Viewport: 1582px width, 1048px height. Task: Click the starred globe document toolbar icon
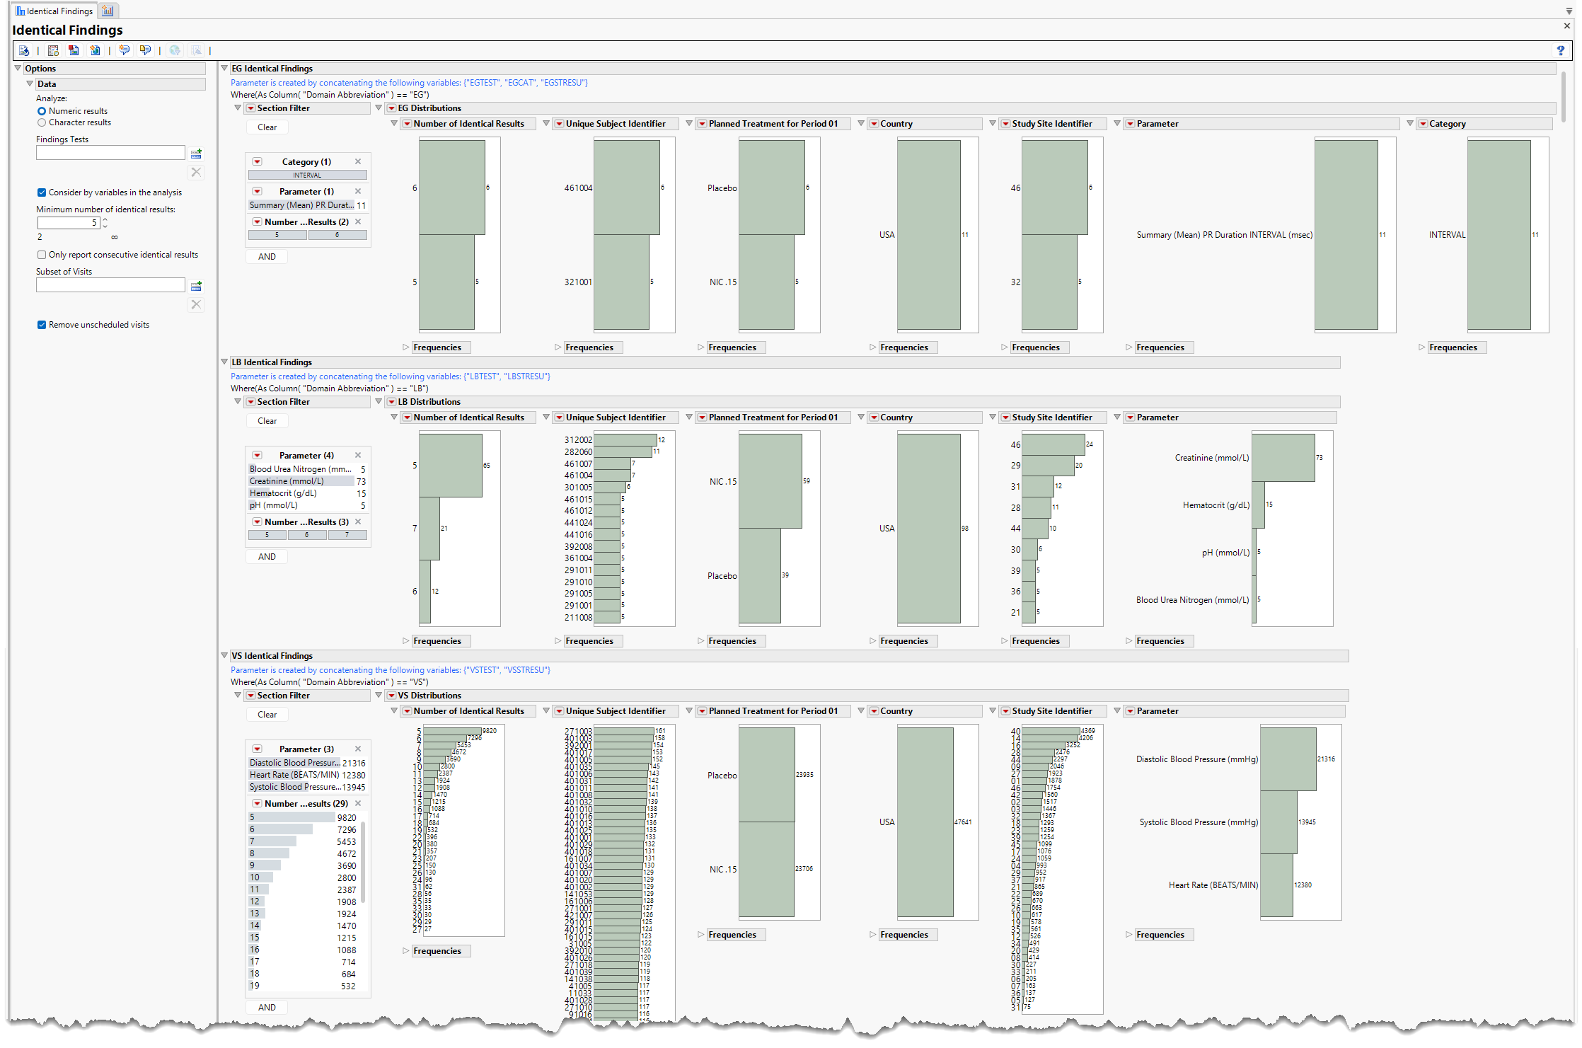click(x=95, y=50)
